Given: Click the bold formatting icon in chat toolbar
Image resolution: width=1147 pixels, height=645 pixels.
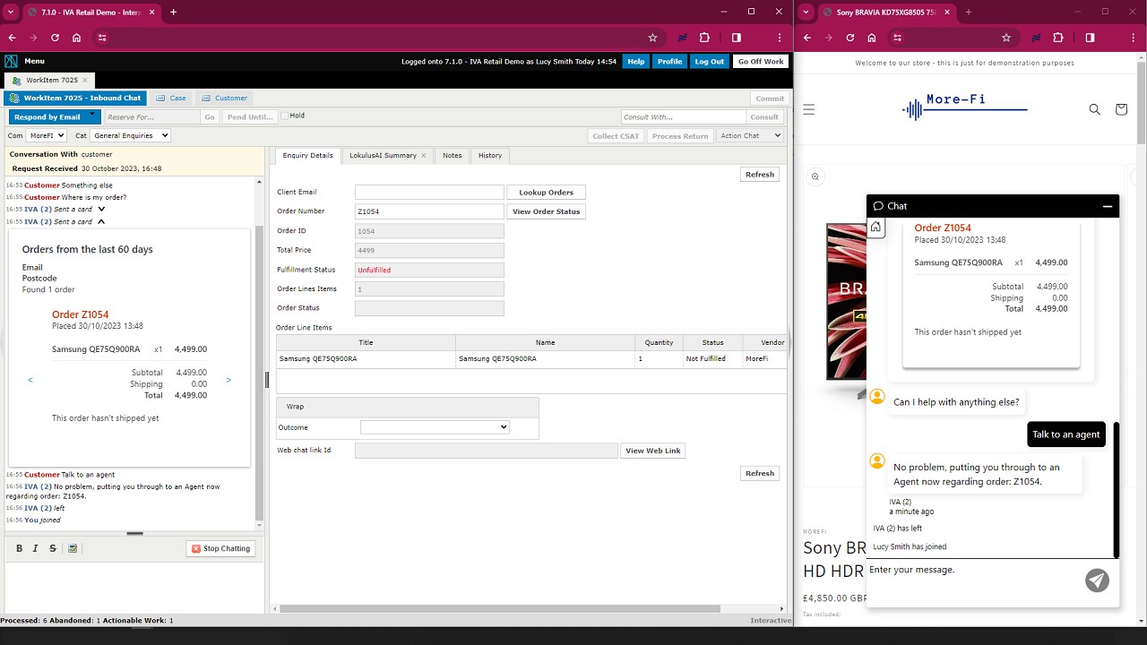Looking at the screenshot, I should click(x=19, y=547).
